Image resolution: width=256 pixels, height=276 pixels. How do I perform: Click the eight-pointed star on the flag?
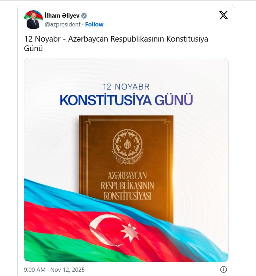(x=130, y=232)
